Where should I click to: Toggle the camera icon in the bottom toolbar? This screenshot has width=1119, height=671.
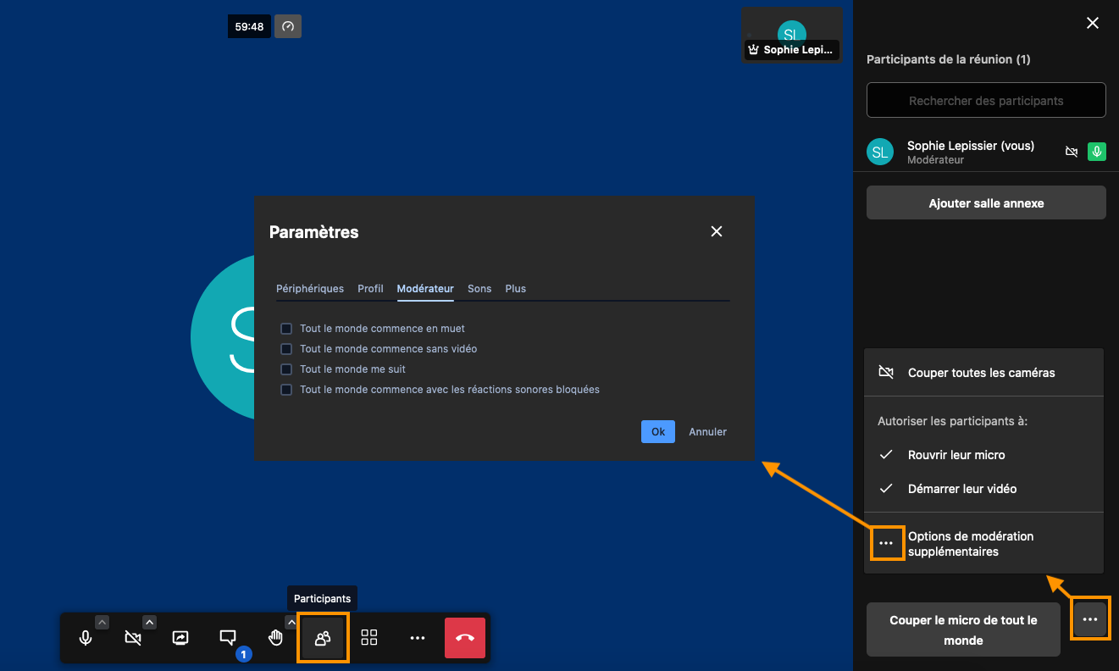(133, 638)
